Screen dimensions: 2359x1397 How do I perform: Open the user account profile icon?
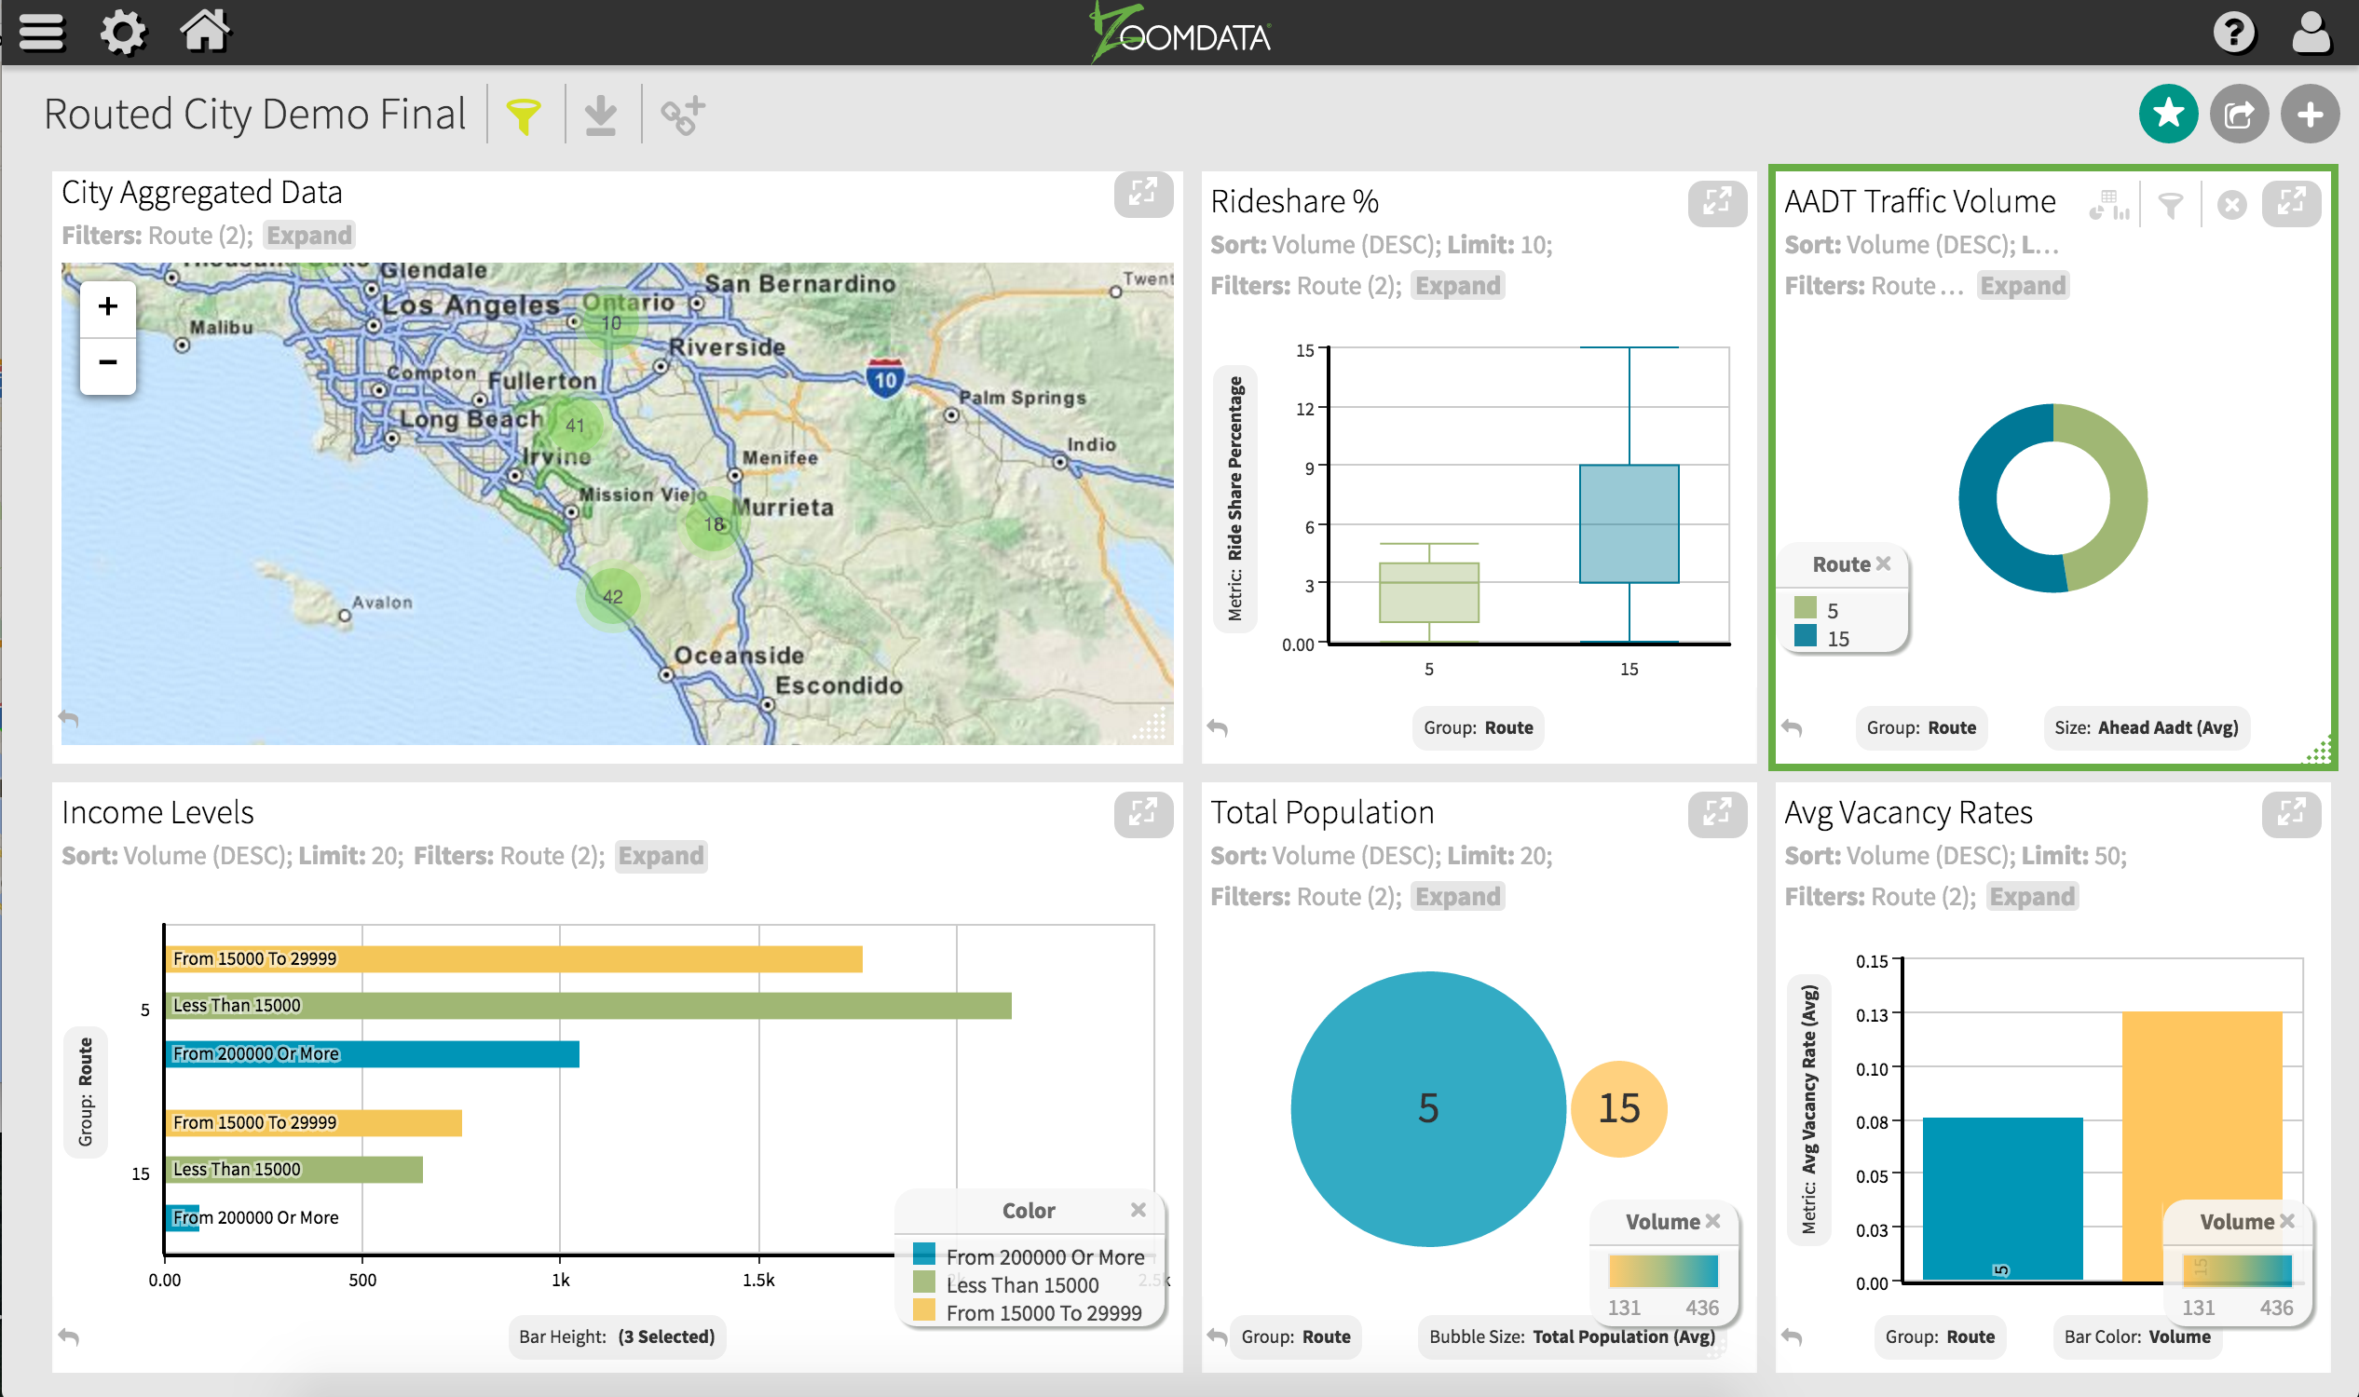point(2310,33)
